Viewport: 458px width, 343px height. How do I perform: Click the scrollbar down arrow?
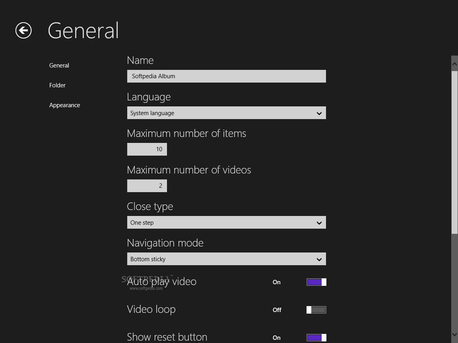coord(454,335)
